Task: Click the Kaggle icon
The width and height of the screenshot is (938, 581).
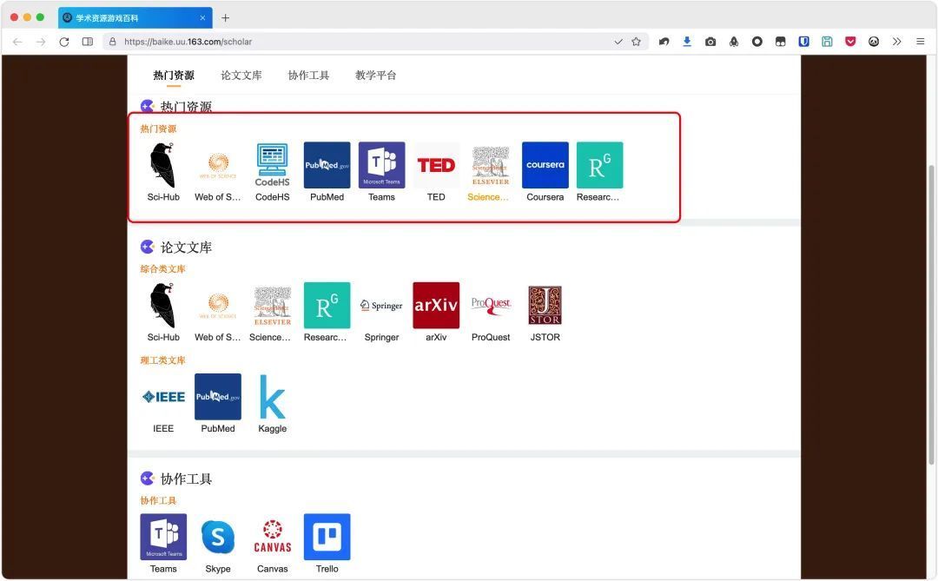Action: [x=272, y=397]
